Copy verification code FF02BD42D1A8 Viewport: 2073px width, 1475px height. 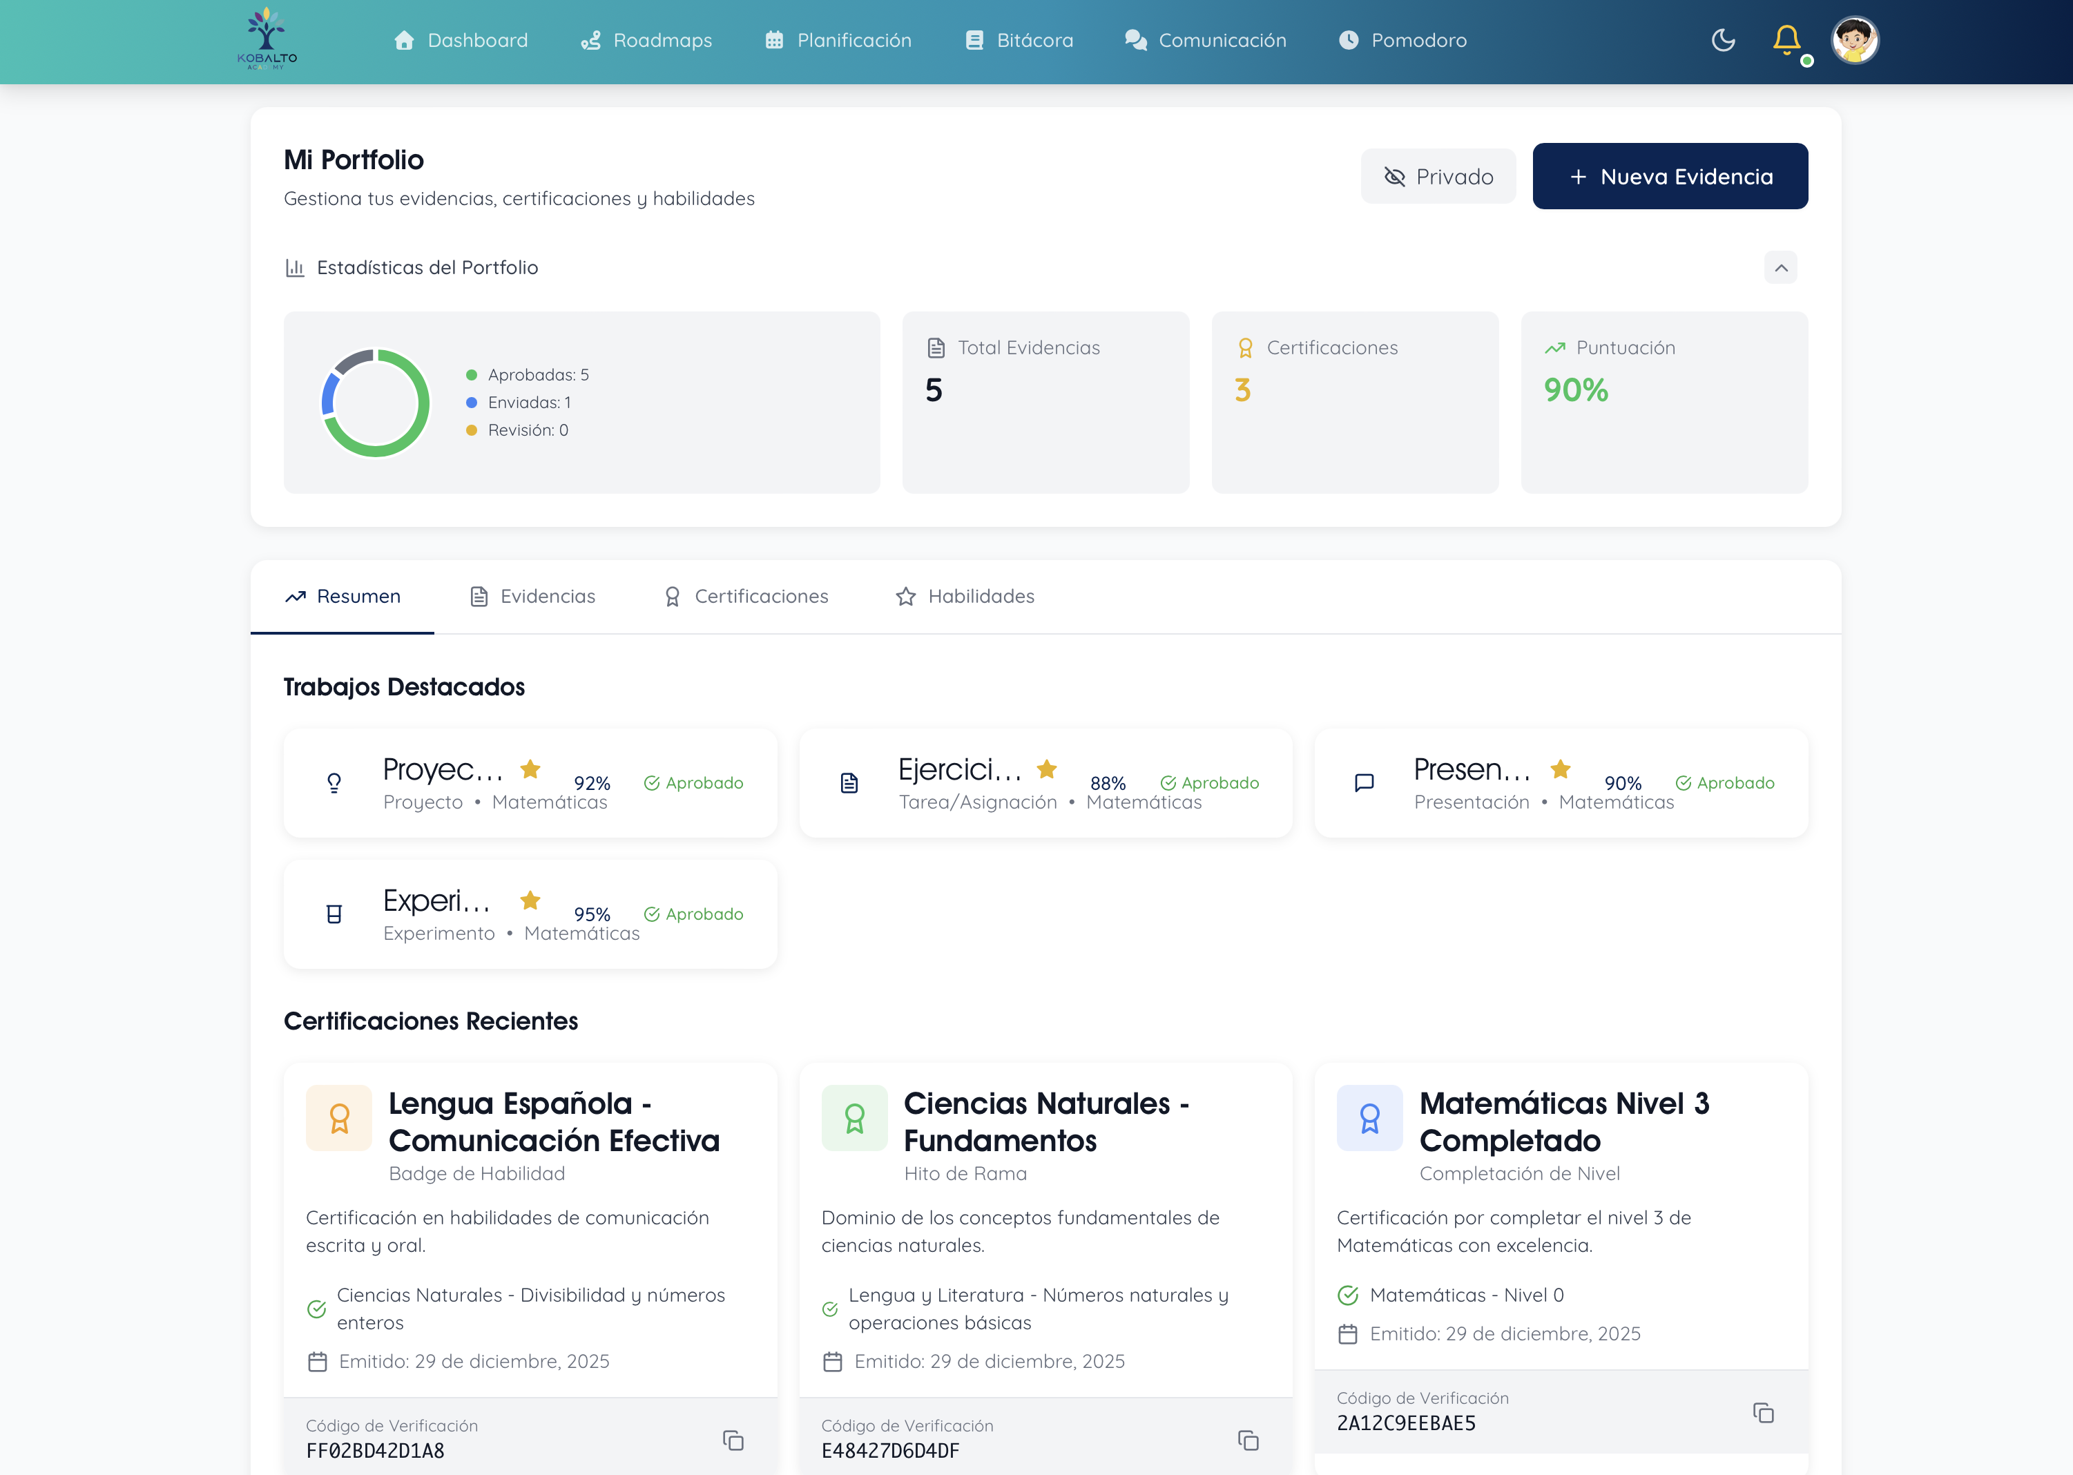pos(733,1440)
